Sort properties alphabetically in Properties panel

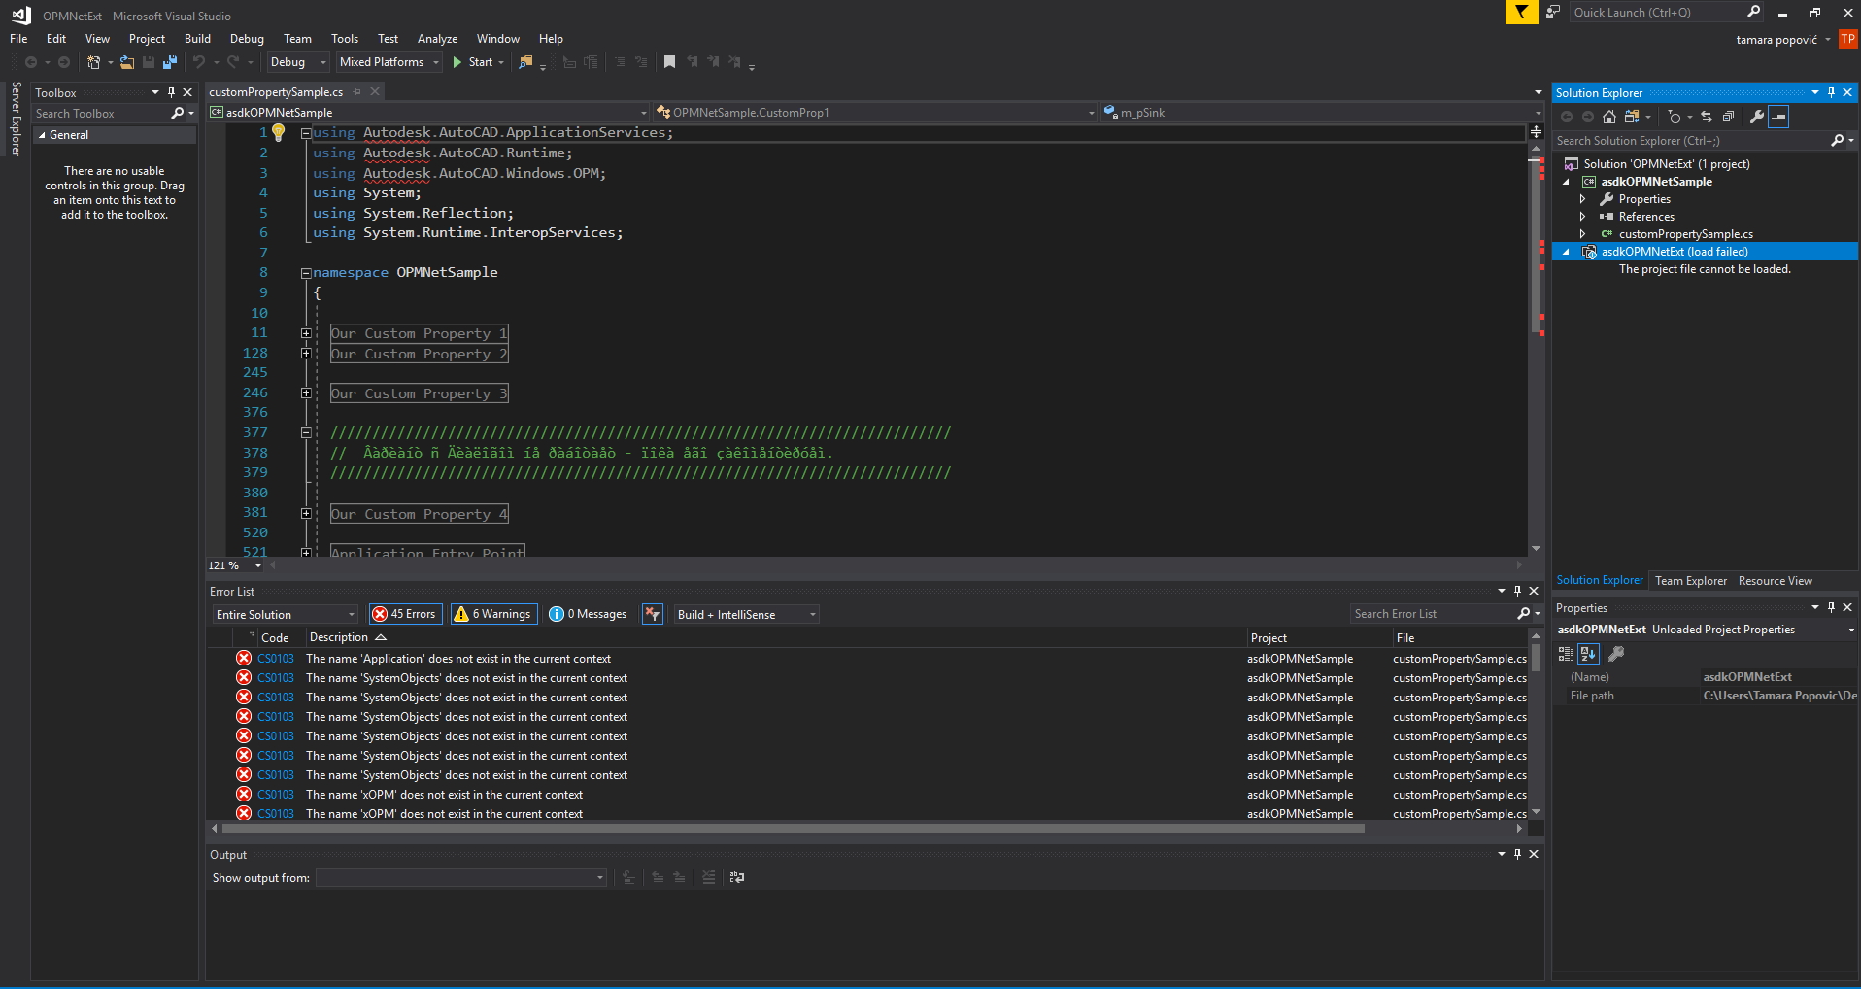pos(1589,654)
